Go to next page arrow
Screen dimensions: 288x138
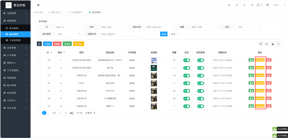[x=49, y=113]
